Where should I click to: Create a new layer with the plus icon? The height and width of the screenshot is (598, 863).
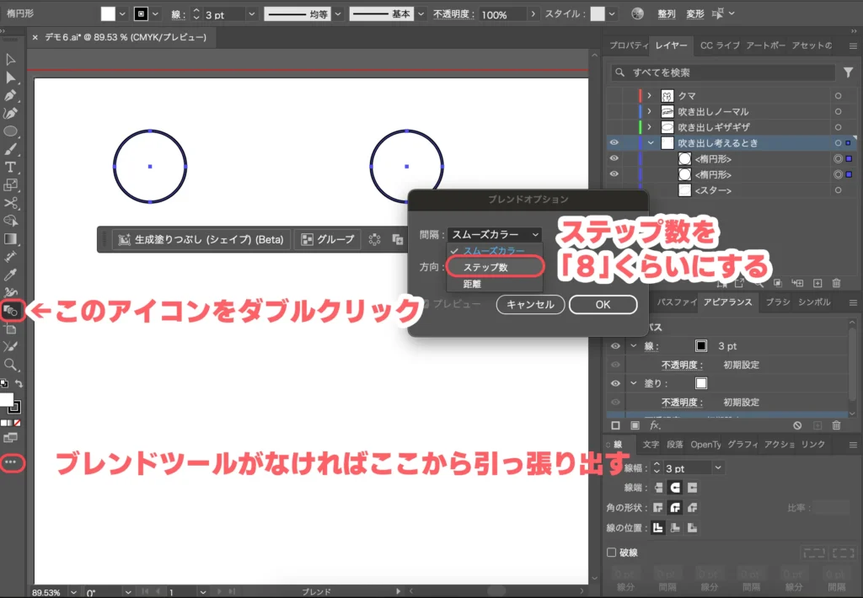coord(818,283)
